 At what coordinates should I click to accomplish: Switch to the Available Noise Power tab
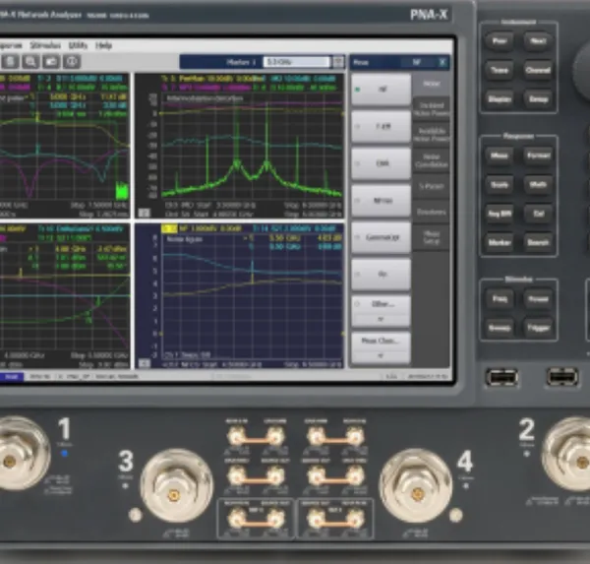432,135
